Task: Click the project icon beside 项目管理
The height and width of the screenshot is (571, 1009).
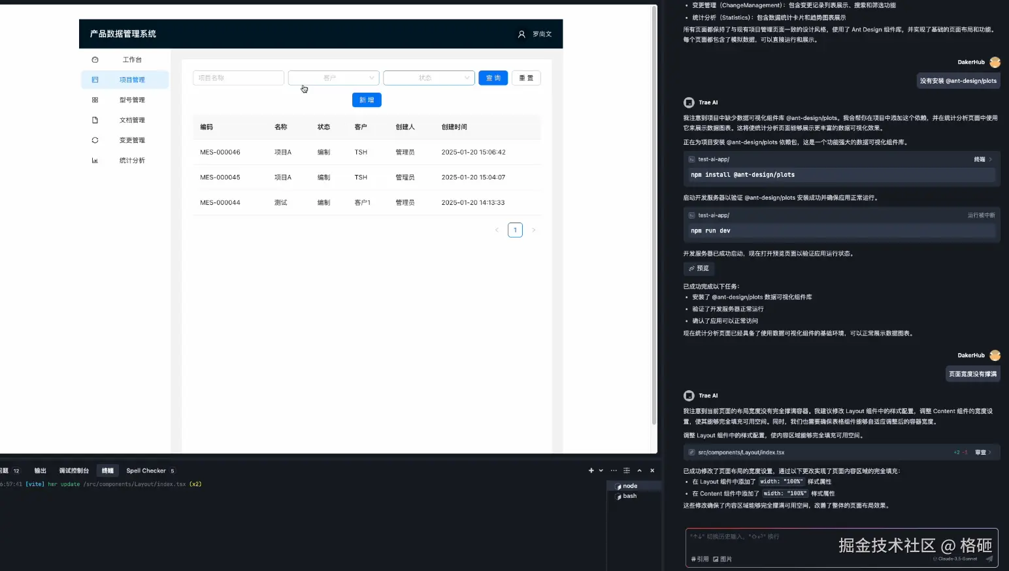Action: (x=95, y=80)
